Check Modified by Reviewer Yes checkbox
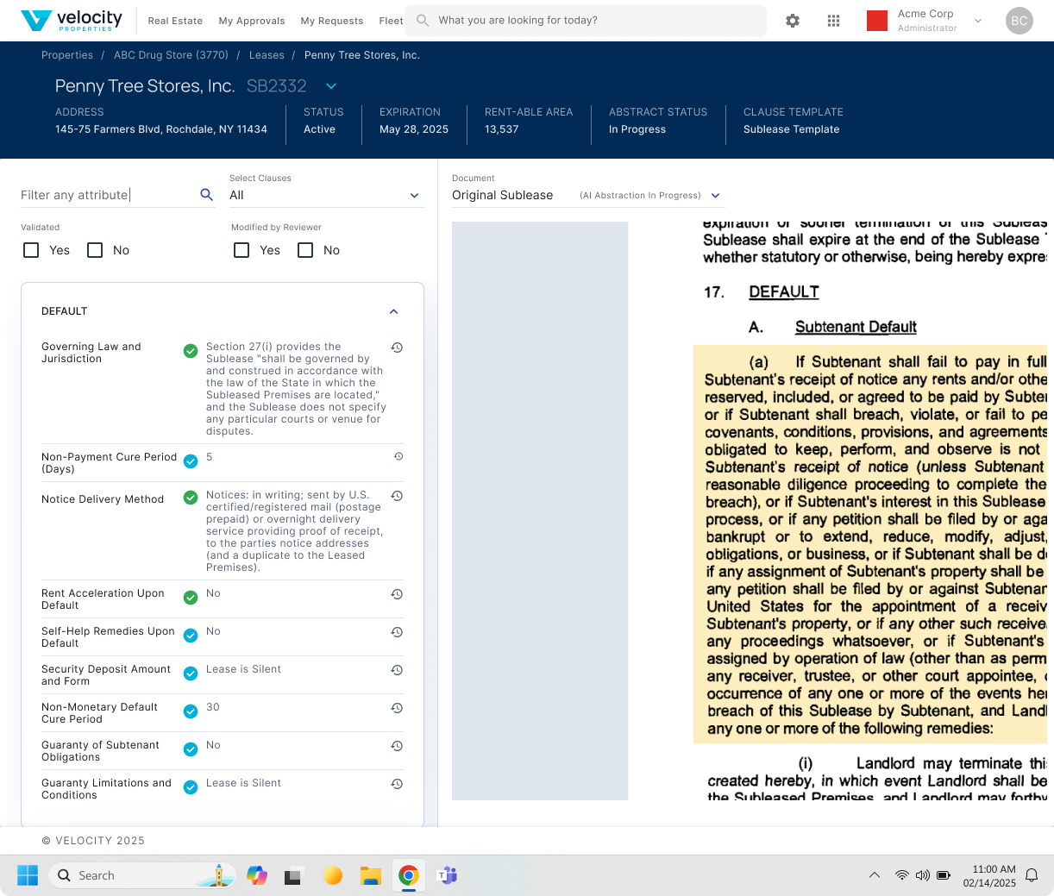The image size is (1054, 896). pos(242,250)
